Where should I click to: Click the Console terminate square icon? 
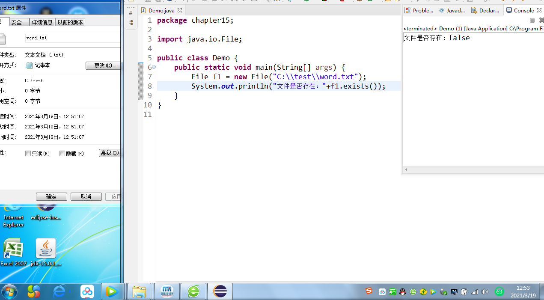pos(532,20)
